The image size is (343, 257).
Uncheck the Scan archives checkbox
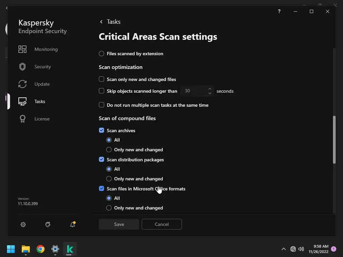(101, 131)
